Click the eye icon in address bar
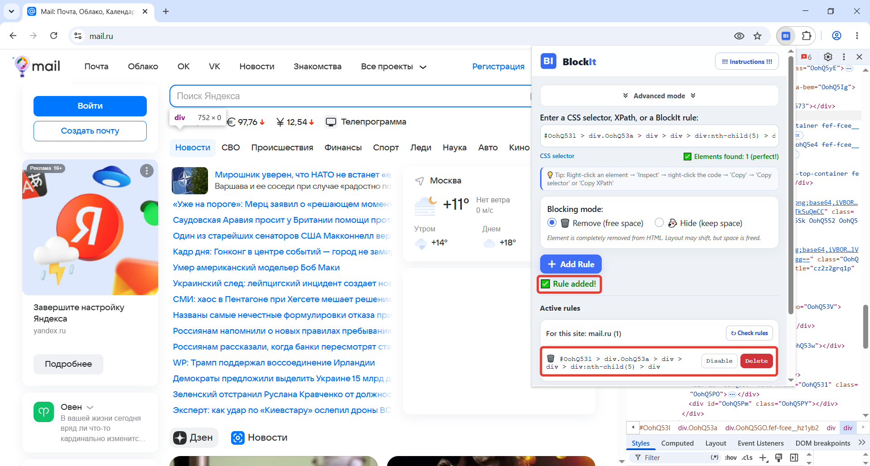 pos(739,36)
